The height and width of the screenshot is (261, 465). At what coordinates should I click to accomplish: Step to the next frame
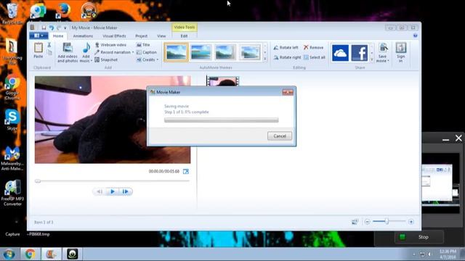click(126, 191)
